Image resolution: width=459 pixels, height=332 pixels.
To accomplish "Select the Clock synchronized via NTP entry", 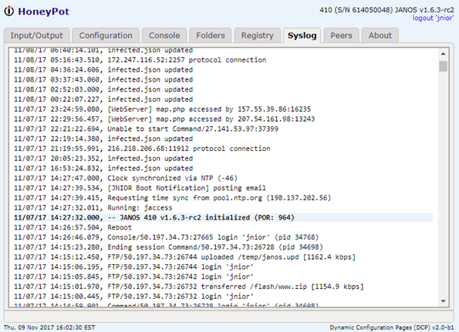I will (x=224, y=178).
